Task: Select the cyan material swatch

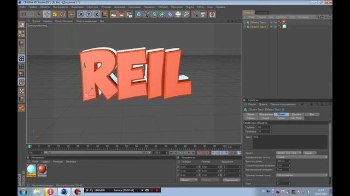Action: 32,170
